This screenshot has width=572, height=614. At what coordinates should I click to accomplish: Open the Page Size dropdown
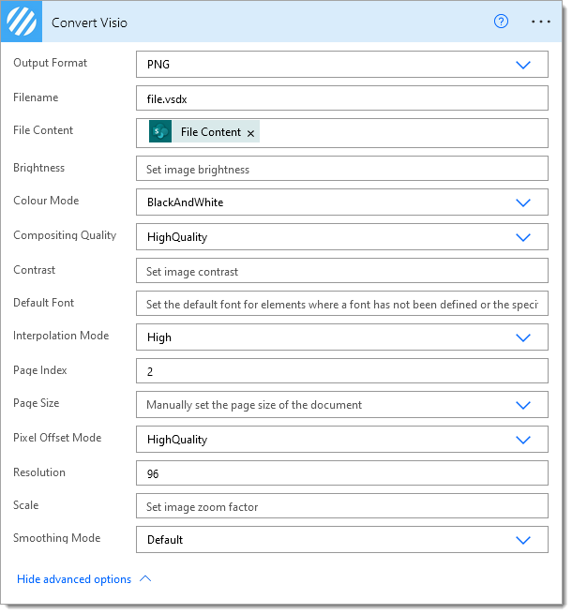pyautogui.click(x=523, y=405)
